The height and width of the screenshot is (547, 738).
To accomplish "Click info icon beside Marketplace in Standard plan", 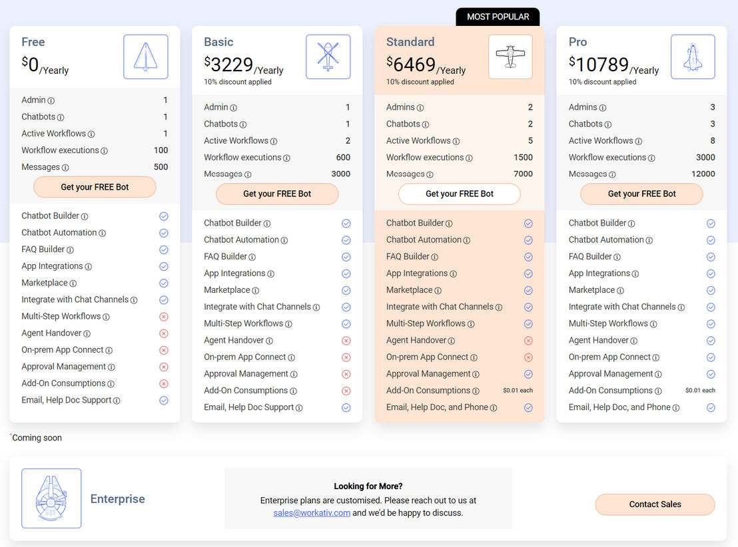I will 438,291.
